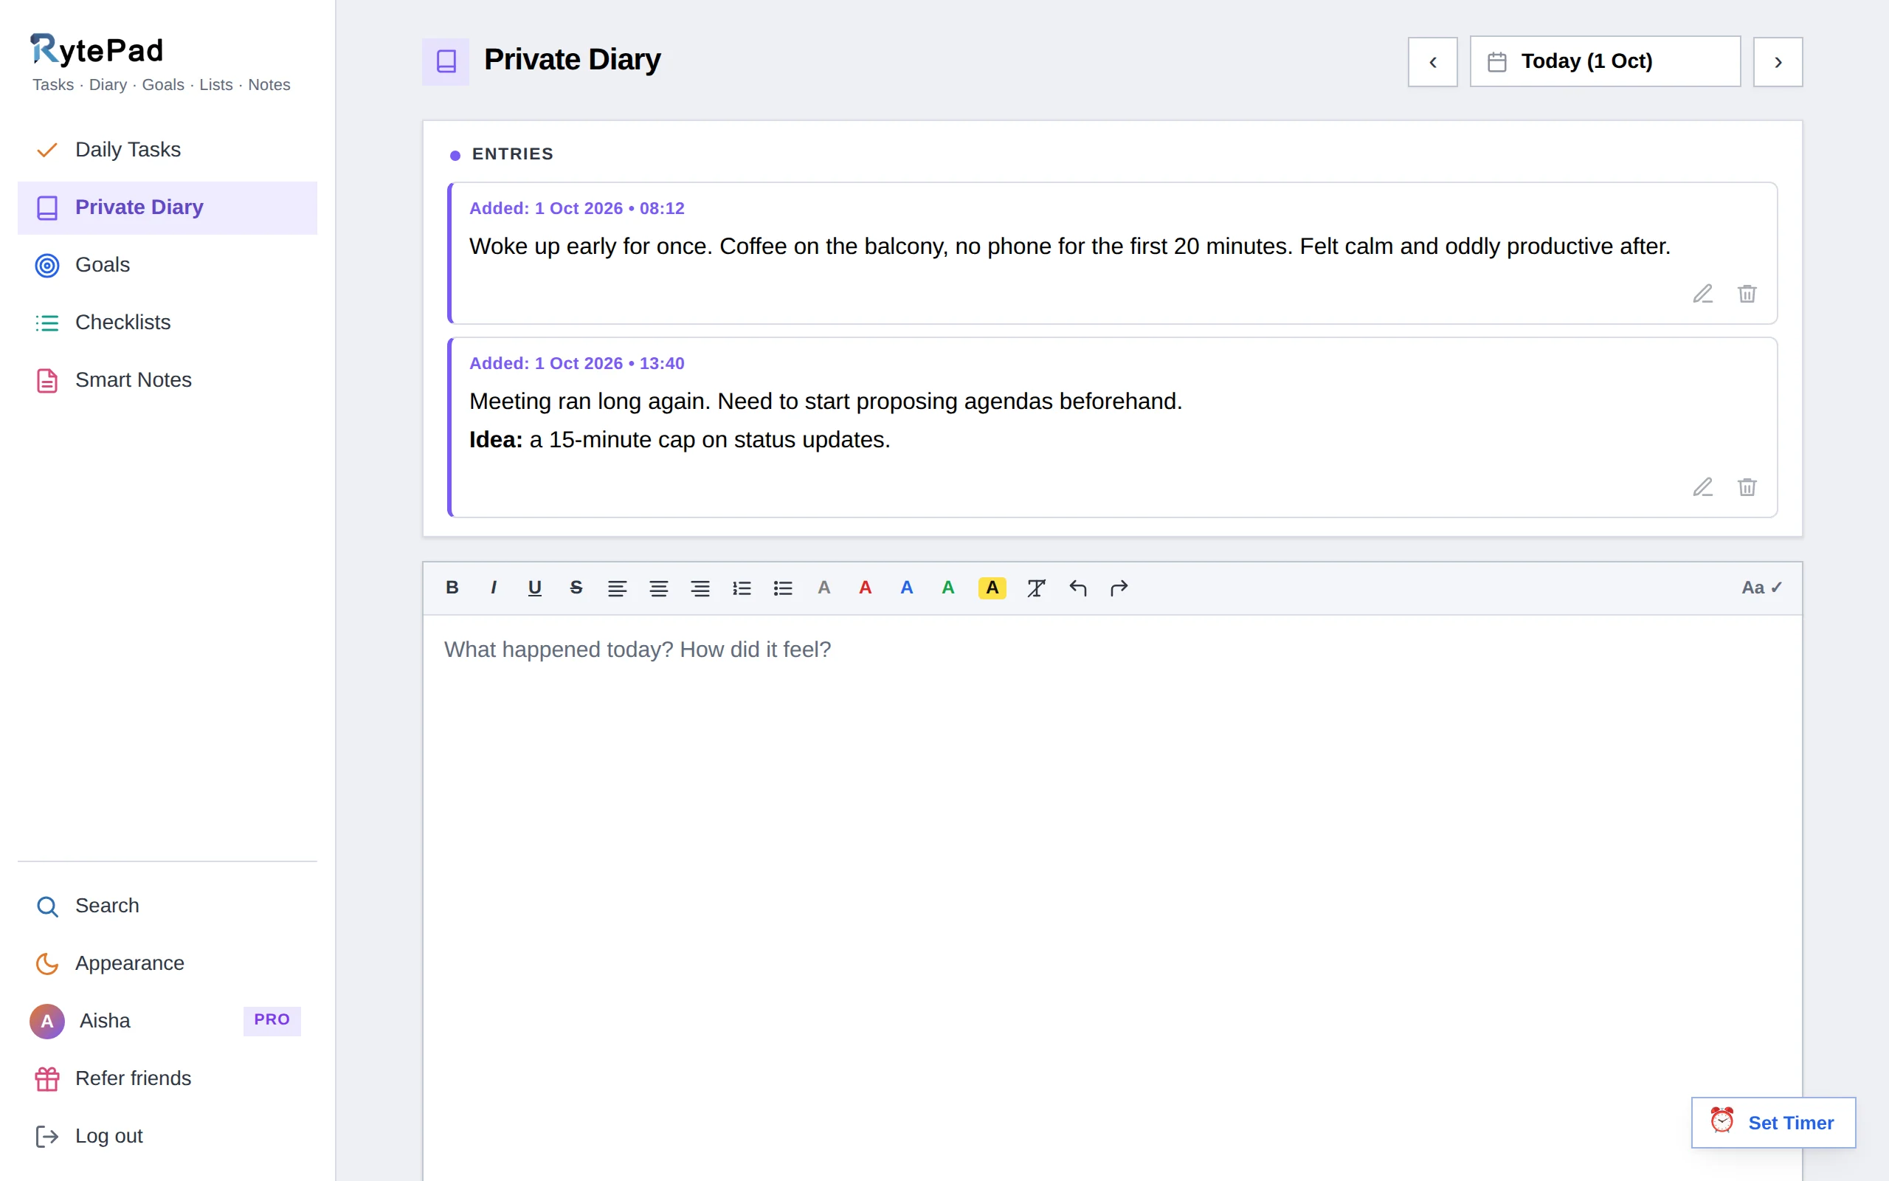This screenshot has width=1889, height=1181.
Task: Open Daily Tasks section
Action: 167,149
